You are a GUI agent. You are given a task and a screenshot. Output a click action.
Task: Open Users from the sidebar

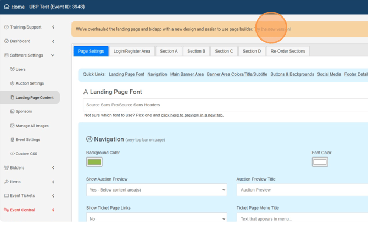coord(20,69)
